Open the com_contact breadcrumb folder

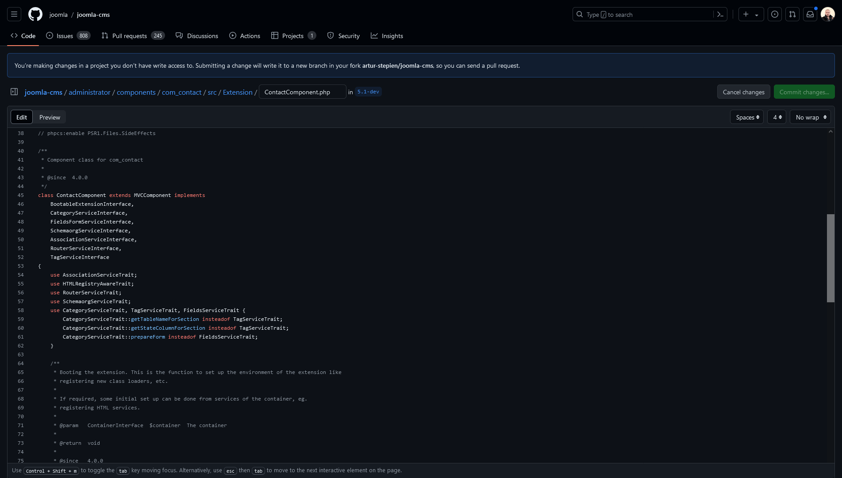point(182,92)
